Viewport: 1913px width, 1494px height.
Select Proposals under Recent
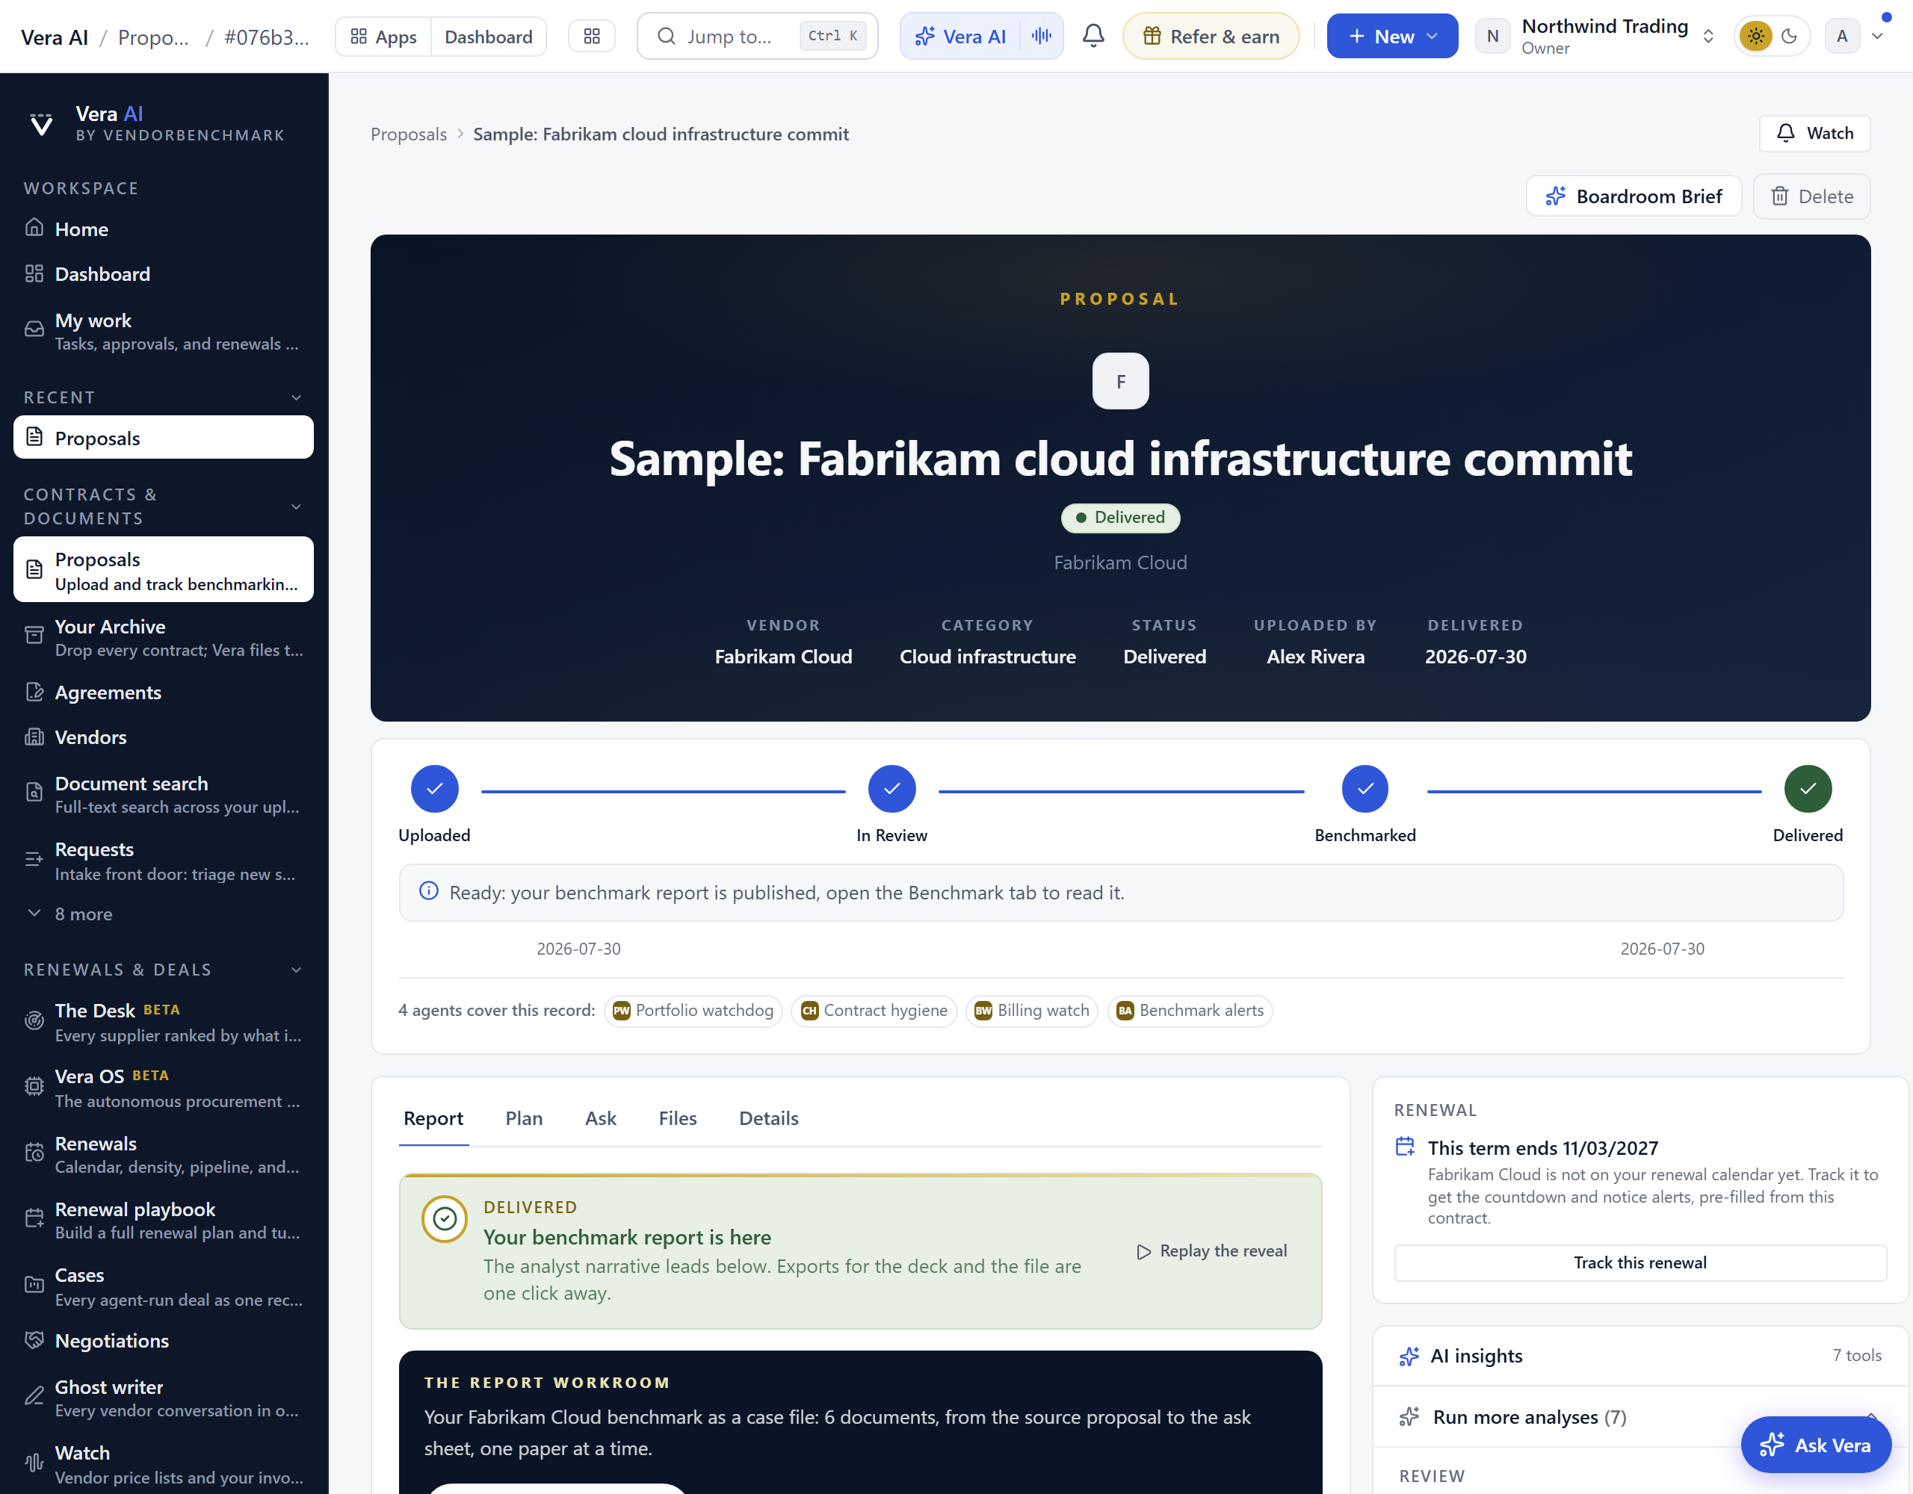click(x=163, y=437)
